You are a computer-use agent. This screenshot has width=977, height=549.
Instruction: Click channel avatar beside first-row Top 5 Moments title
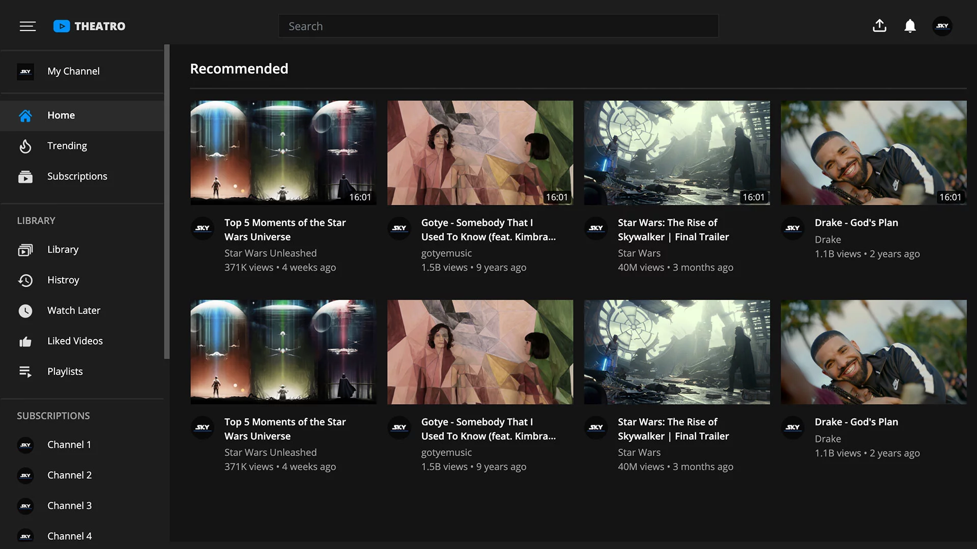(x=203, y=228)
